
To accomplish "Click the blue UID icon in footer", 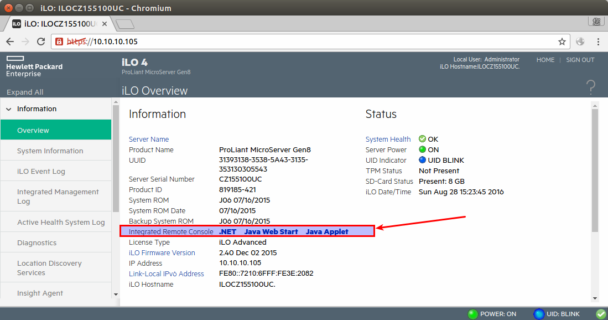I will [x=539, y=314].
